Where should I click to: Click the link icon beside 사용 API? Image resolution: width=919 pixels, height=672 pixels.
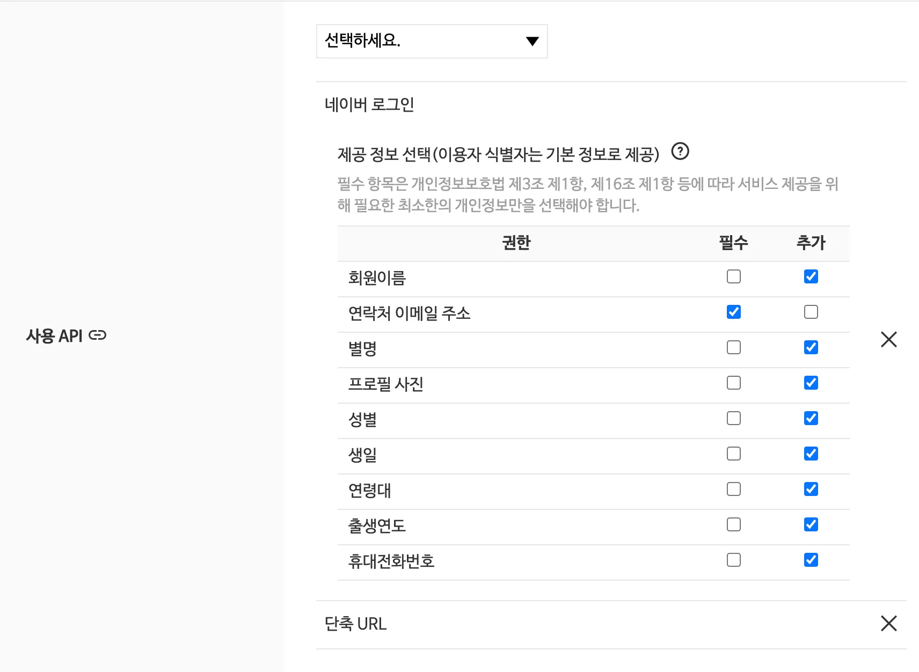pos(98,335)
